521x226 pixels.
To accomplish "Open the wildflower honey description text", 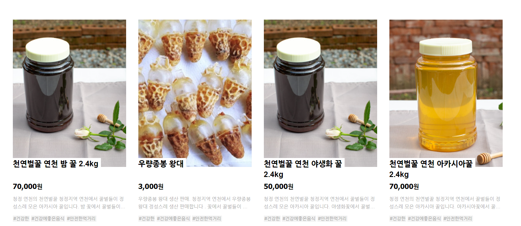I will pos(319,203).
